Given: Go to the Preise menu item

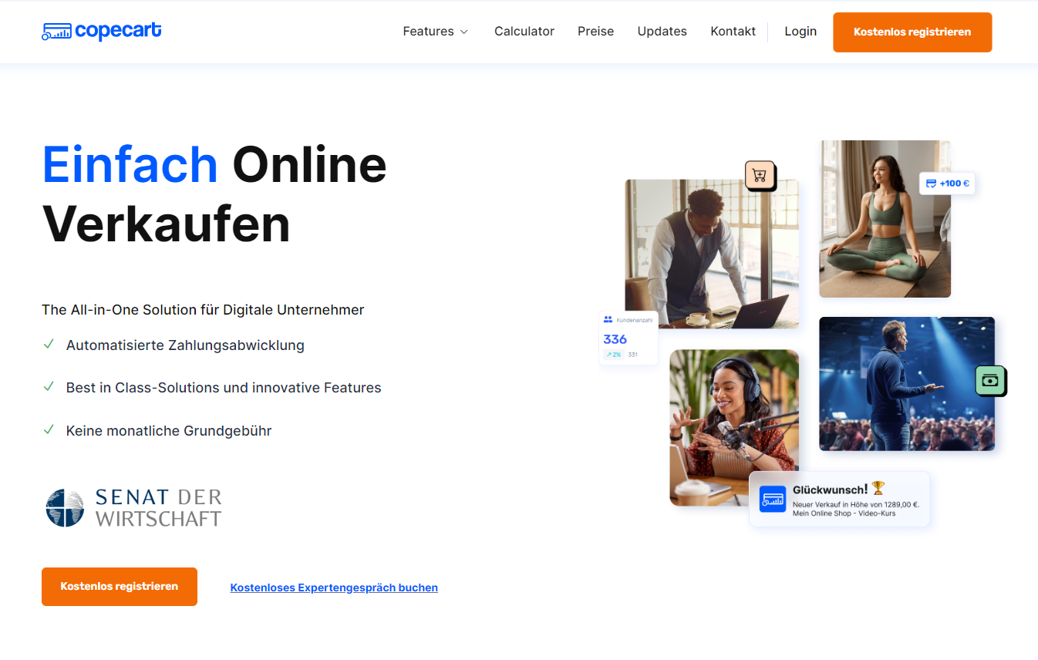Looking at the screenshot, I should click(595, 32).
